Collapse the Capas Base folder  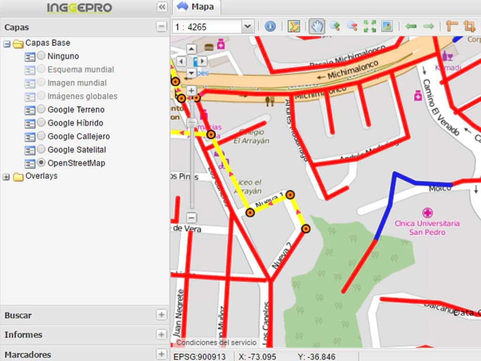pyautogui.click(x=7, y=44)
